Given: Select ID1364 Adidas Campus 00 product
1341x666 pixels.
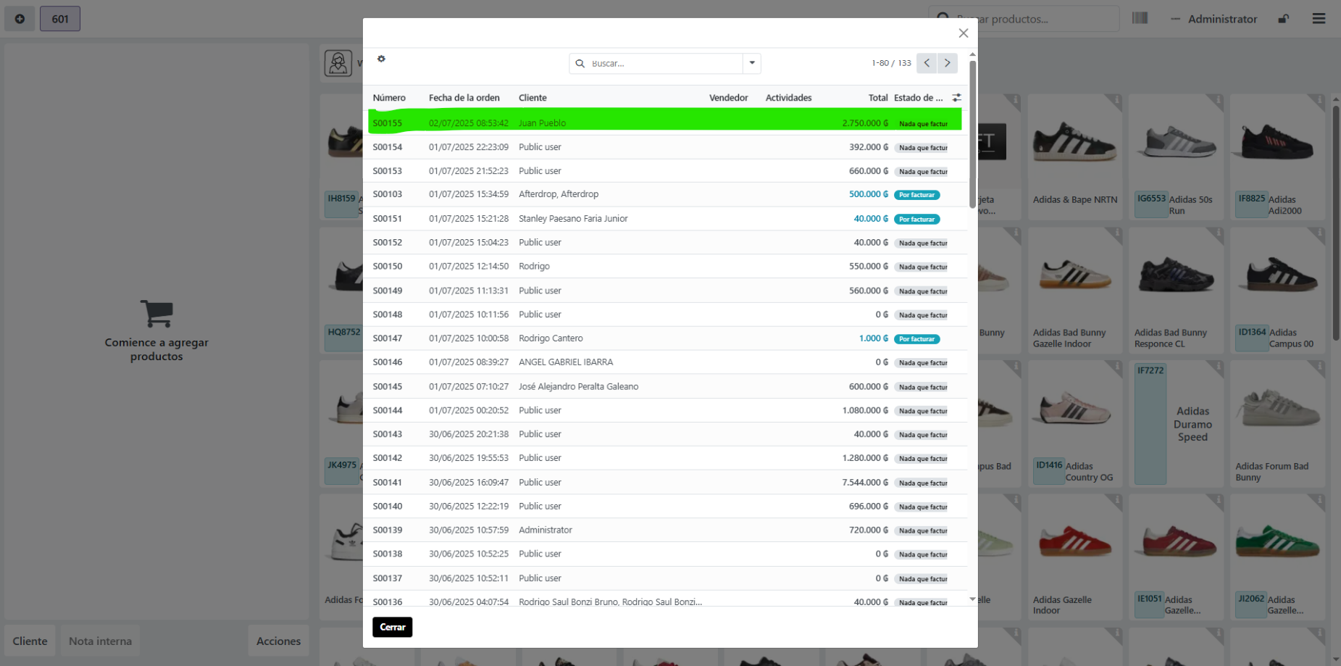Looking at the screenshot, I should [1277, 290].
